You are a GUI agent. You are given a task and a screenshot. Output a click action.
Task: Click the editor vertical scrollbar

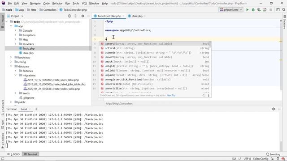pos(281,57)
